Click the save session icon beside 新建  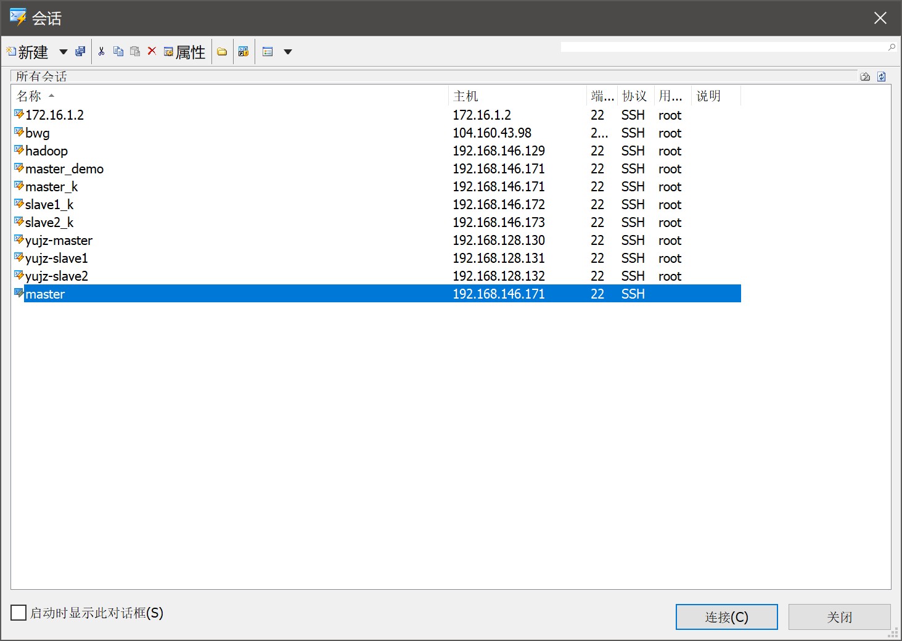(80, 52)
